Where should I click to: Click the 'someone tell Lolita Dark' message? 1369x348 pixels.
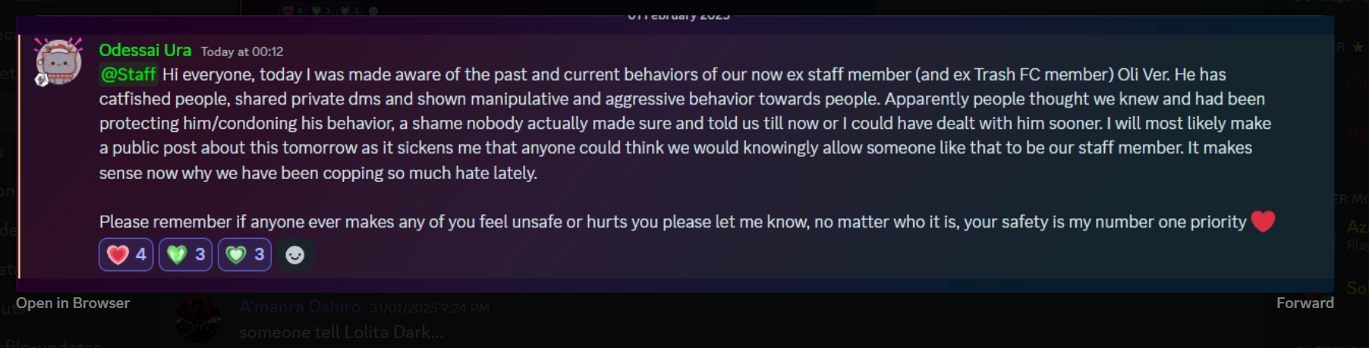tap(341, 332)
